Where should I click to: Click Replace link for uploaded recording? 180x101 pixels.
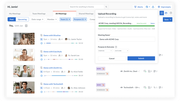(x=153, y=23)
